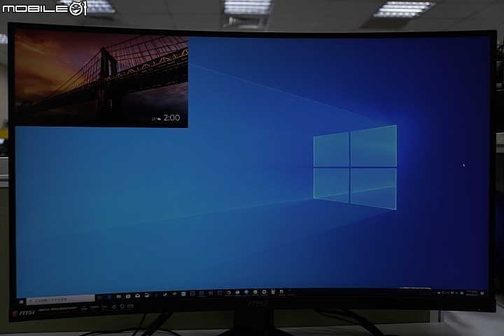Open the Calculator taskbar icon

(x=273, y=292)
